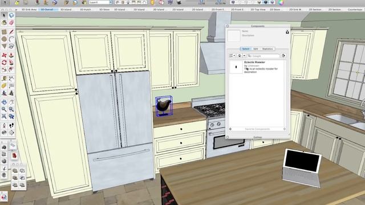Expand the Outliner panel header
365x205 pixels.
(x=258, y=137)
